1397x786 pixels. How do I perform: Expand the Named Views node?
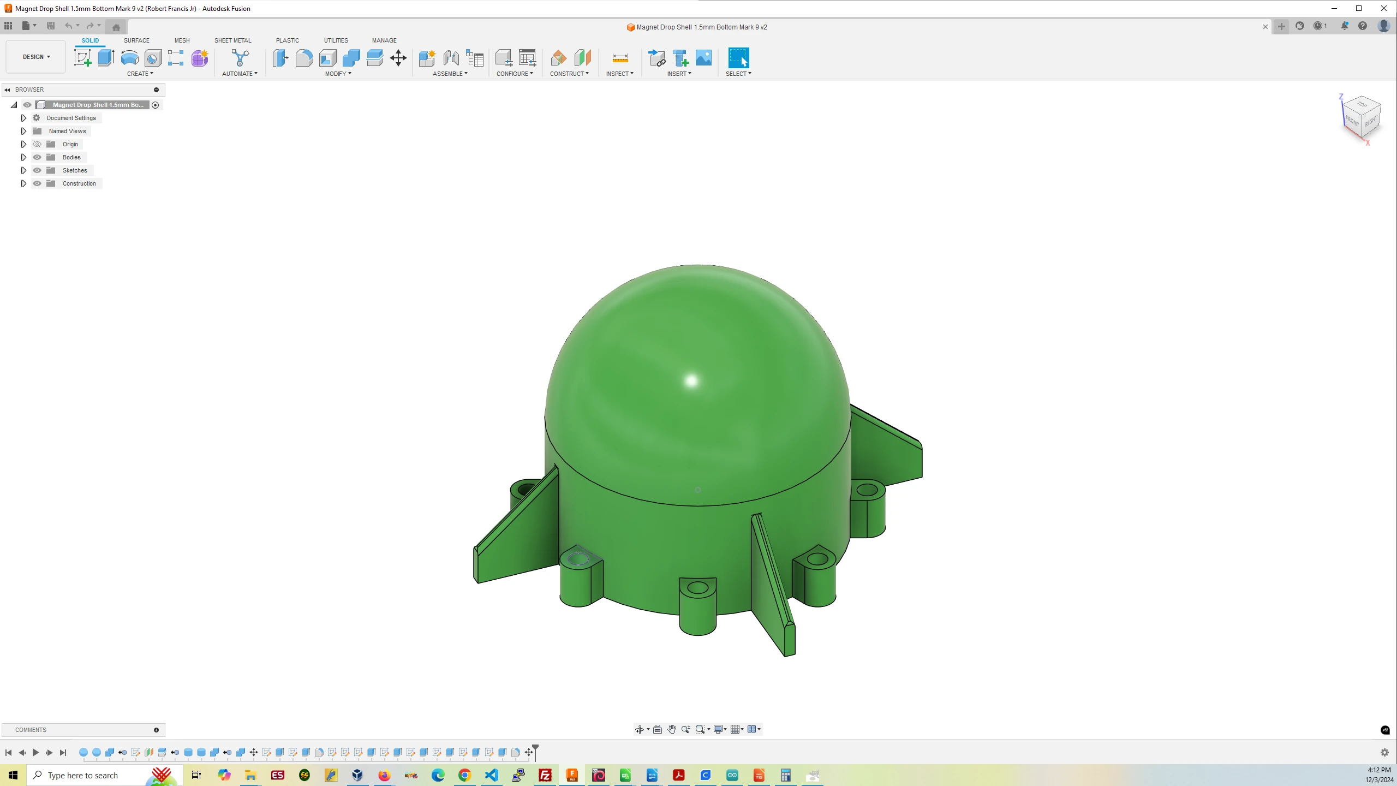coord(23,131)
